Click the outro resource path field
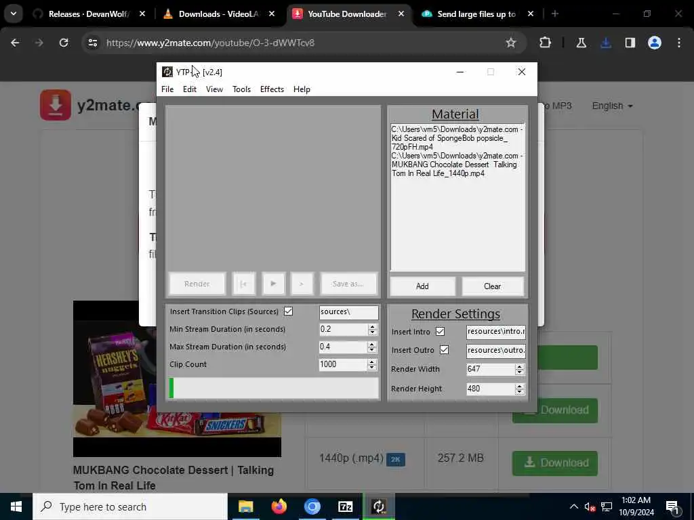The height and width of the screenshot is (520, 694). point(495,350)
